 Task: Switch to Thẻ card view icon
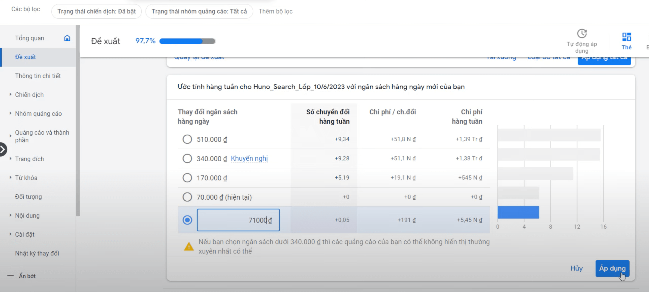click(x=626, y=37)
